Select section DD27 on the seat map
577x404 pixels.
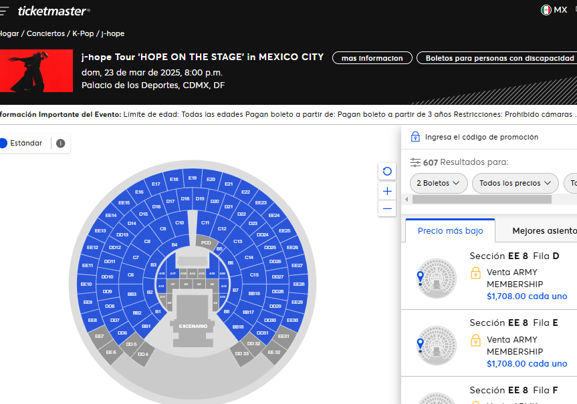coord(277,277)
